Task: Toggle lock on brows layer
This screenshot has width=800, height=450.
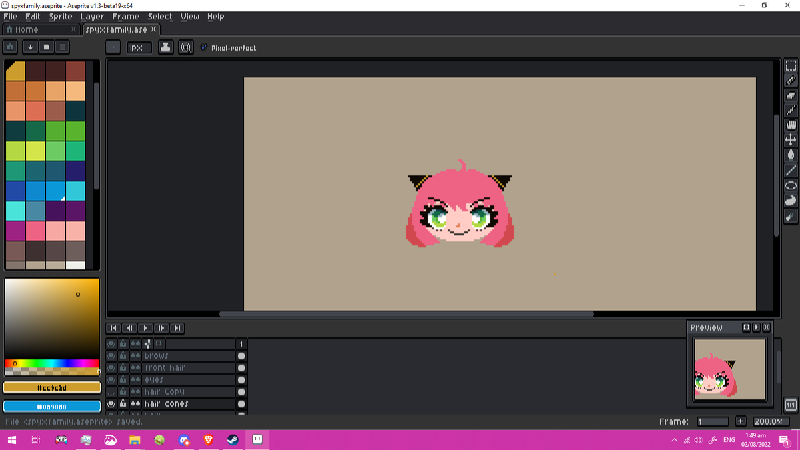Action: (x=123, y=356)
